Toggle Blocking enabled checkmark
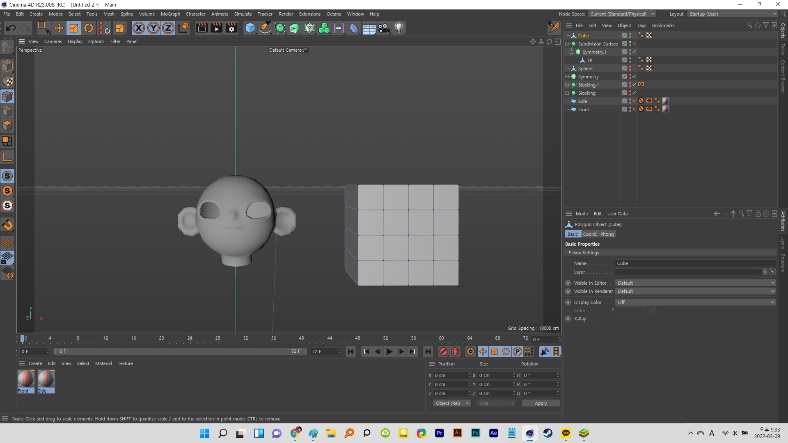The image size is (788, 443). tap(635, 93)
